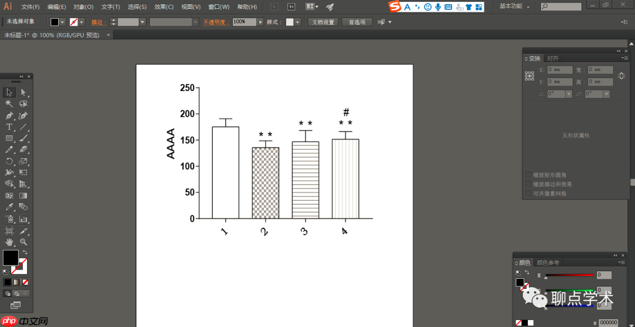Switch to the 对齐 panel tab
Screen dimensions: 635x327
point(553,58)
